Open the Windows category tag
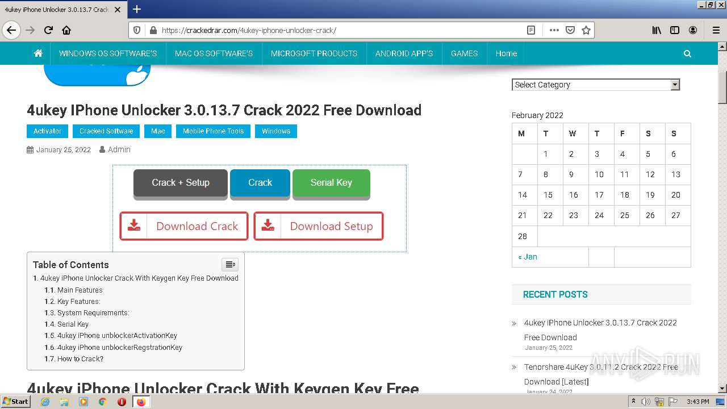The height and width of the screenshot is (409, 727). pyautogui.click(x=276, y=131)
